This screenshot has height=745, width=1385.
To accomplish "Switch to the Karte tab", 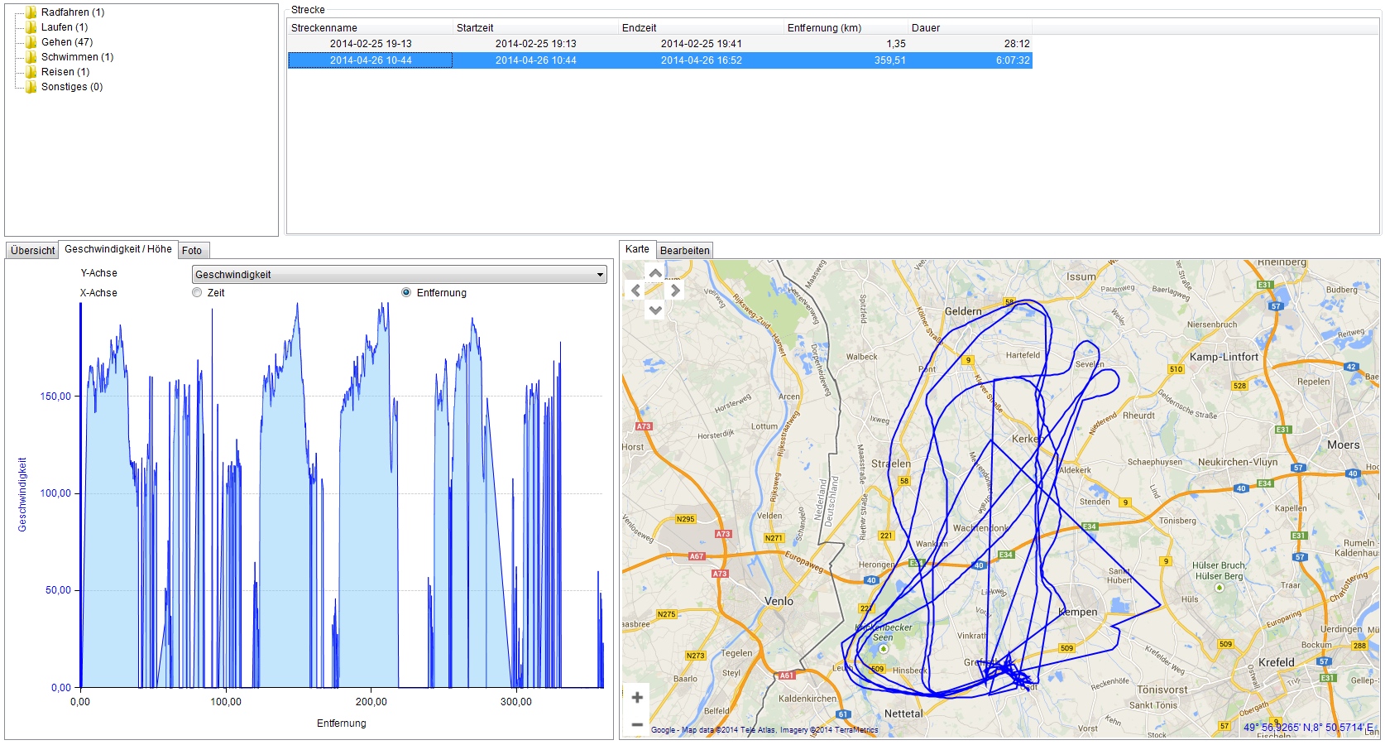I will (x=637, y=249).
